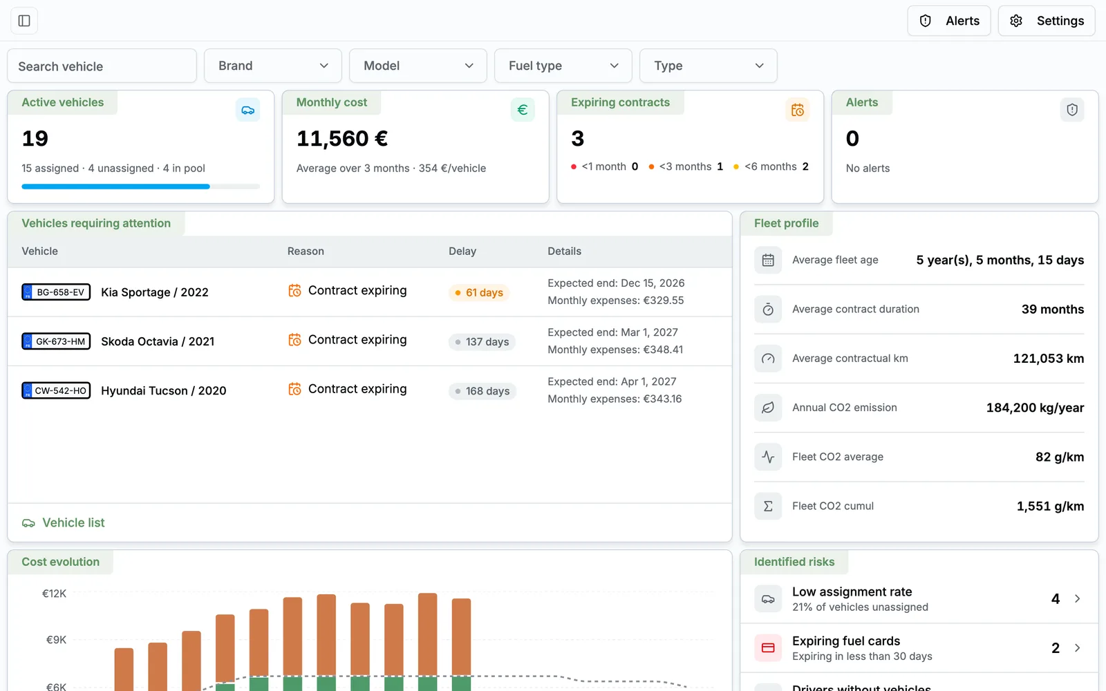
Task: Expand the Model dropdown
Action: point(418,66)
